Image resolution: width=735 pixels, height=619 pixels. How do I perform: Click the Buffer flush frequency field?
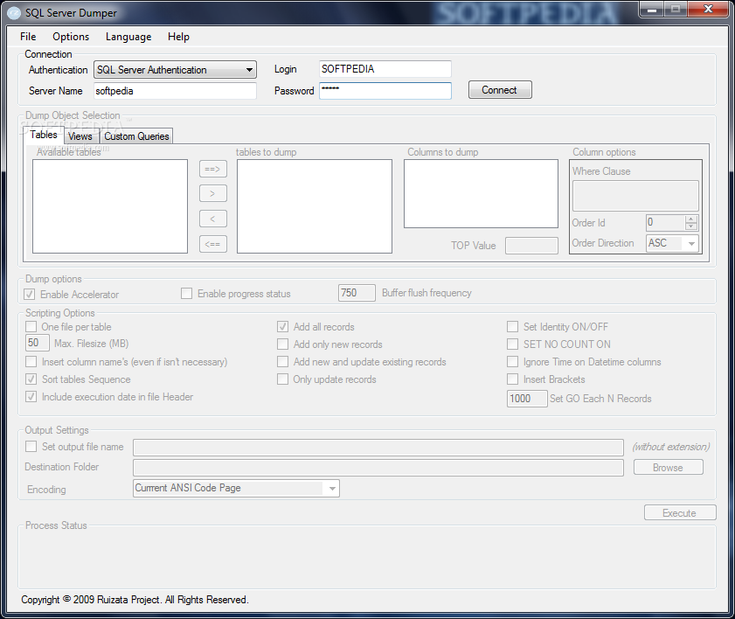357,293
